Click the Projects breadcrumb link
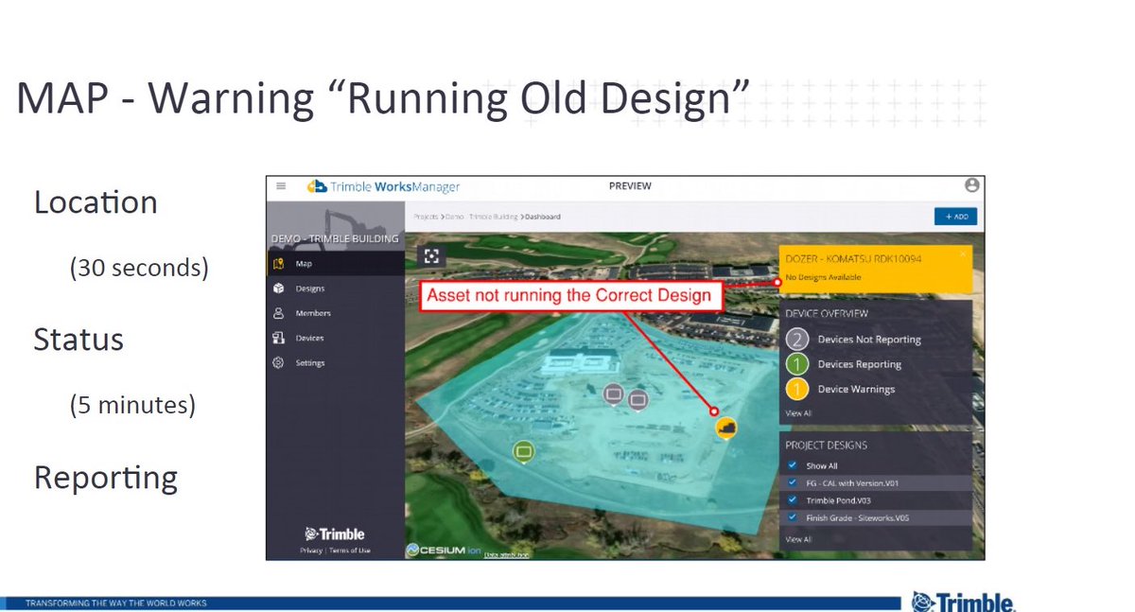 click(426, 217)
